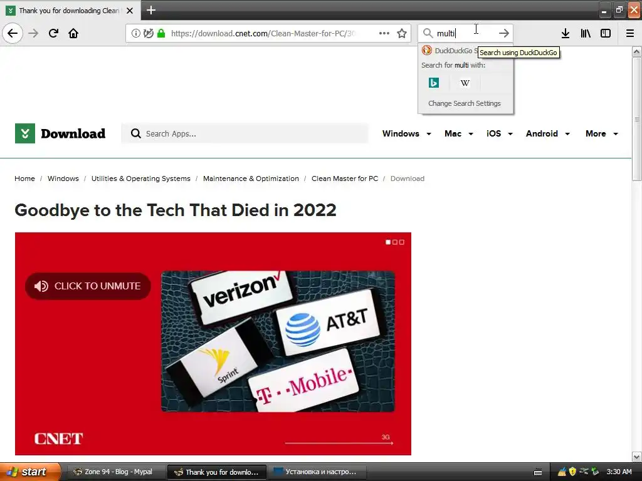Go to Home breadcrumb link
Viewport: 642px width, 481px height.
click(x=24, y=178)
